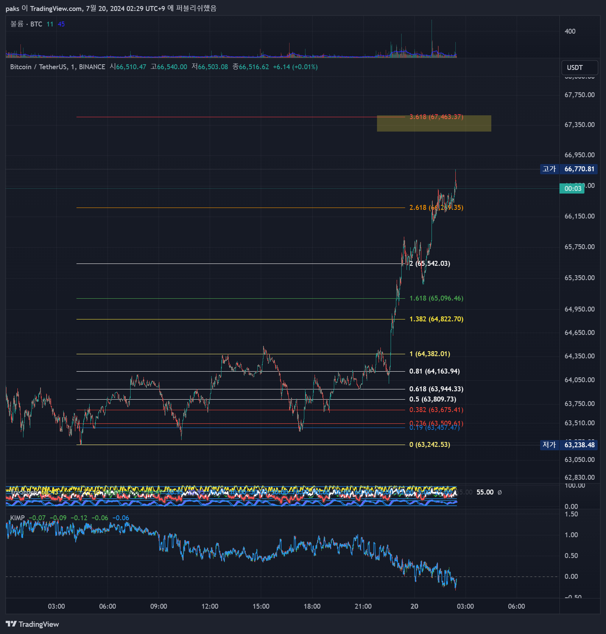Image resolution: width=606 pixels, height=634 pixels.
Task: Click the 저가 63,238.48 low price tag
Action: click(x=569, y=445)
